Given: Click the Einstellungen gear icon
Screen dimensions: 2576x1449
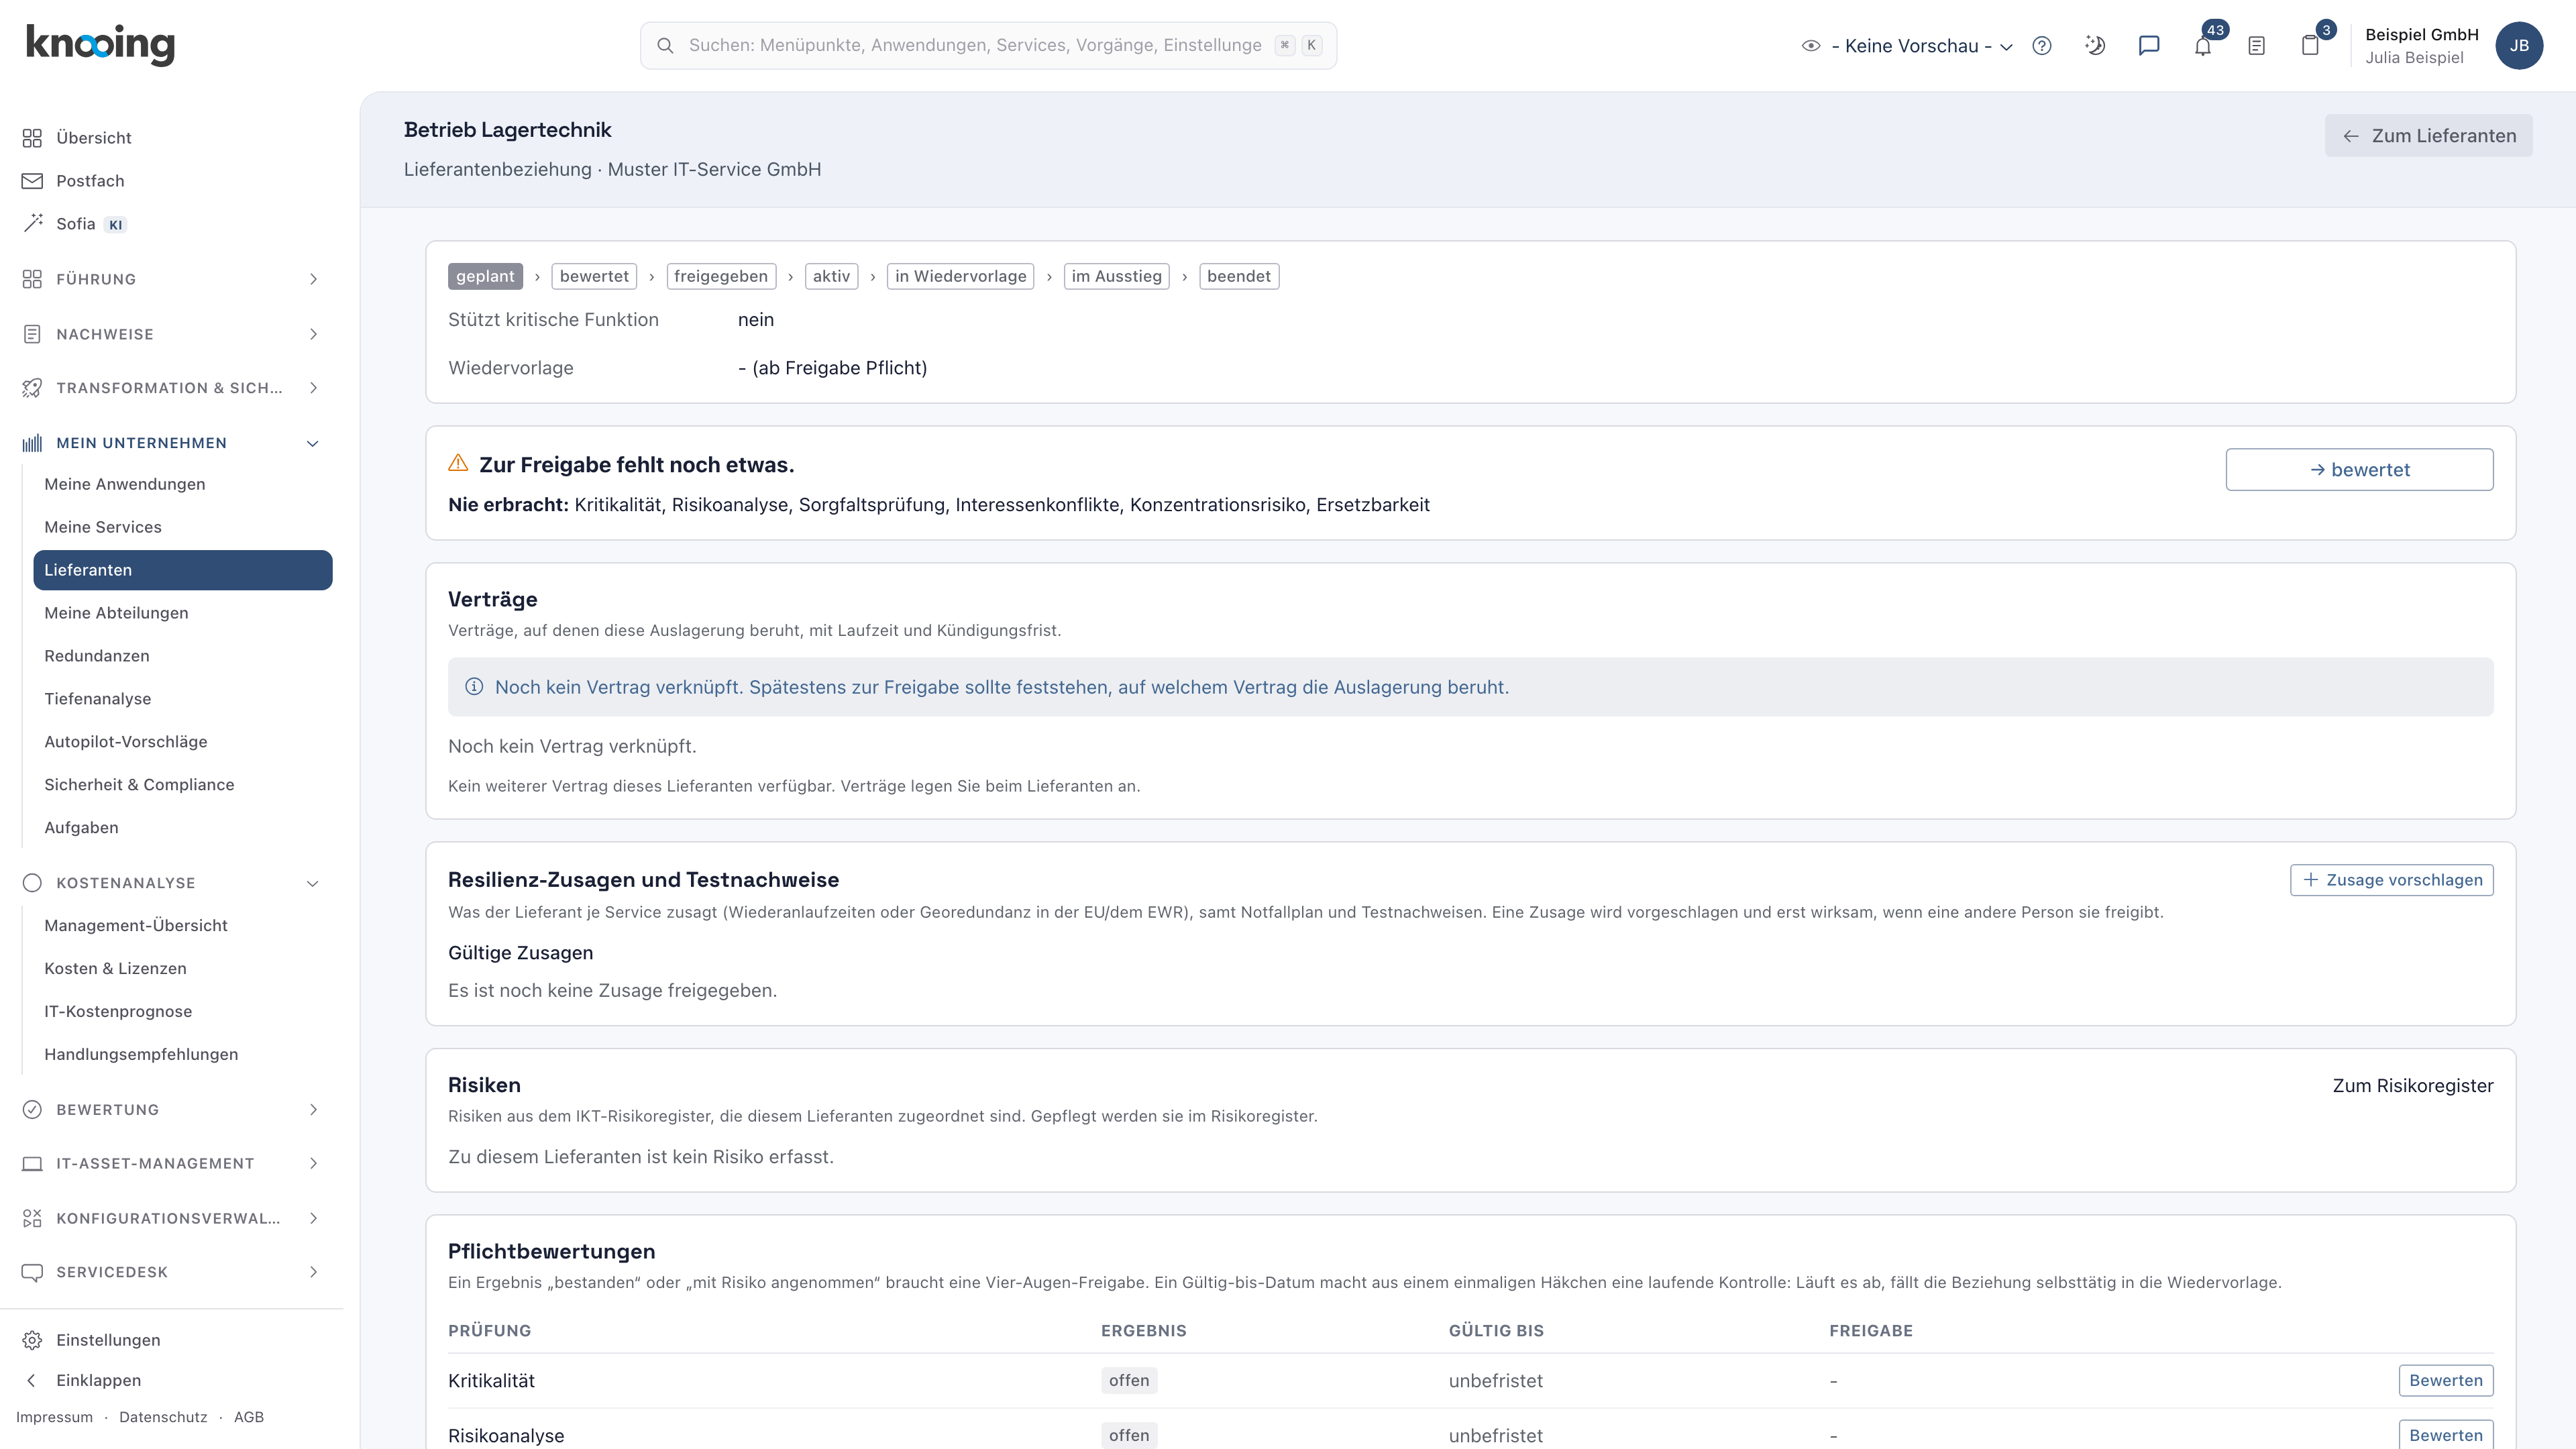Looking at the screenshot, I should tap(32, 1340).
